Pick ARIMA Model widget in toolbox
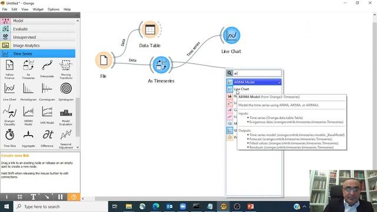377x212 pixels. click(28, 115)
